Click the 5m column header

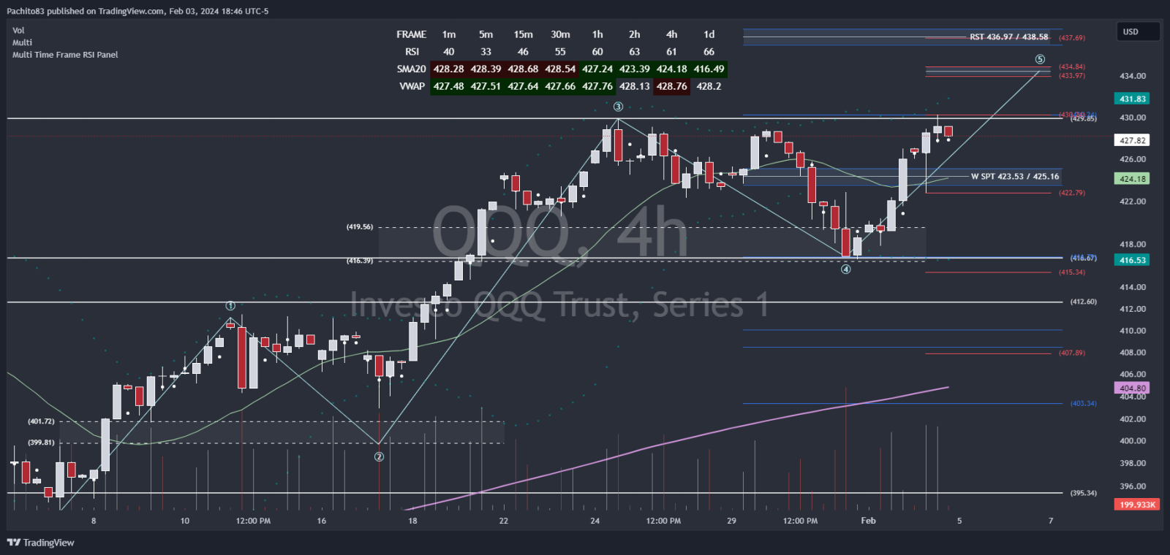pyautogui.click(x=486, y=34)
